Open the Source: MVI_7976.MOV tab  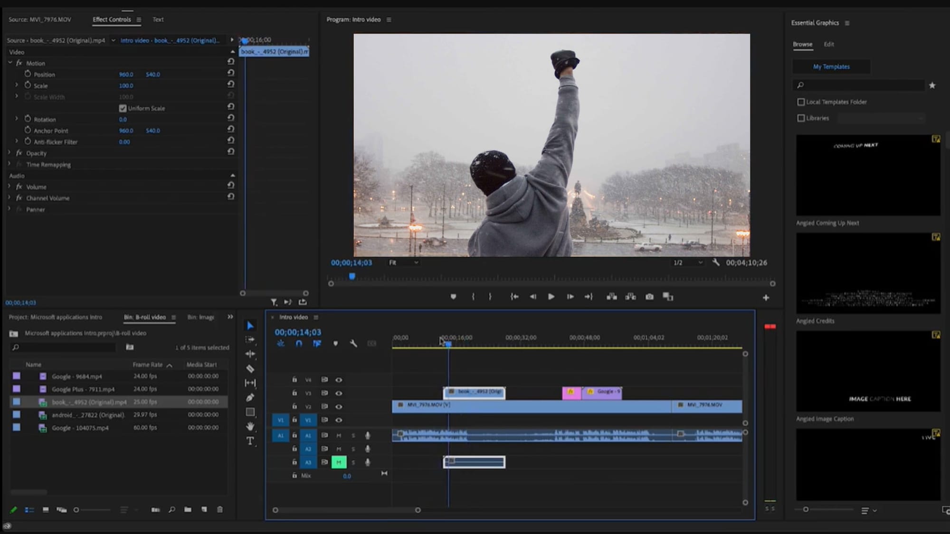pos(40,19)
